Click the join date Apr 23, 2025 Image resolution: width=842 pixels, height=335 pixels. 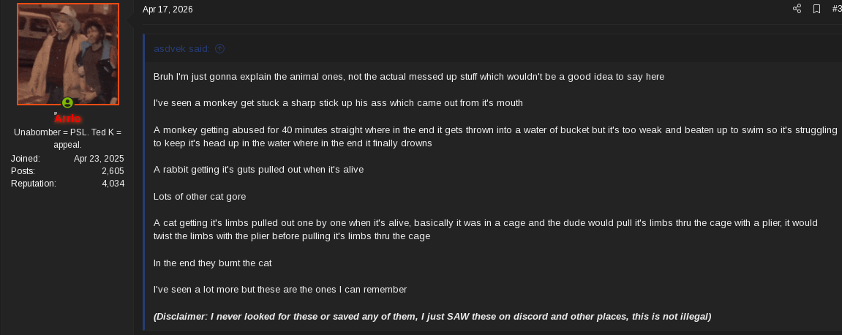[99, 159]
